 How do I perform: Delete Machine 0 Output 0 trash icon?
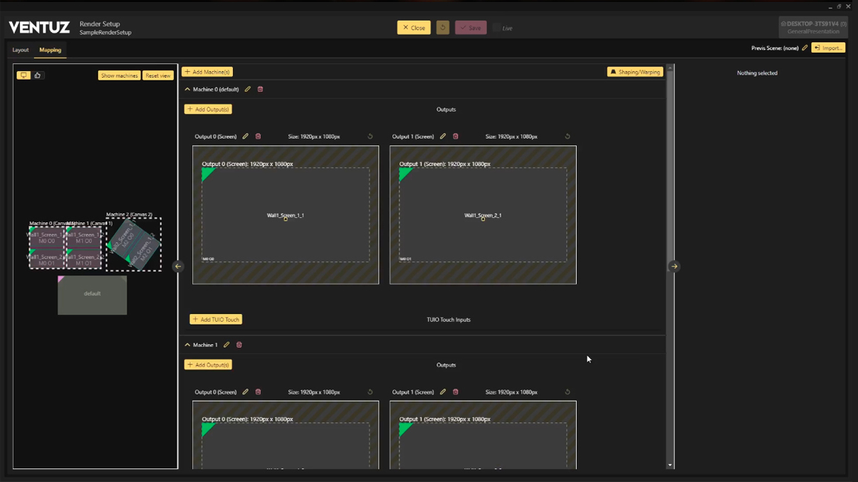(x=258, y=137)
